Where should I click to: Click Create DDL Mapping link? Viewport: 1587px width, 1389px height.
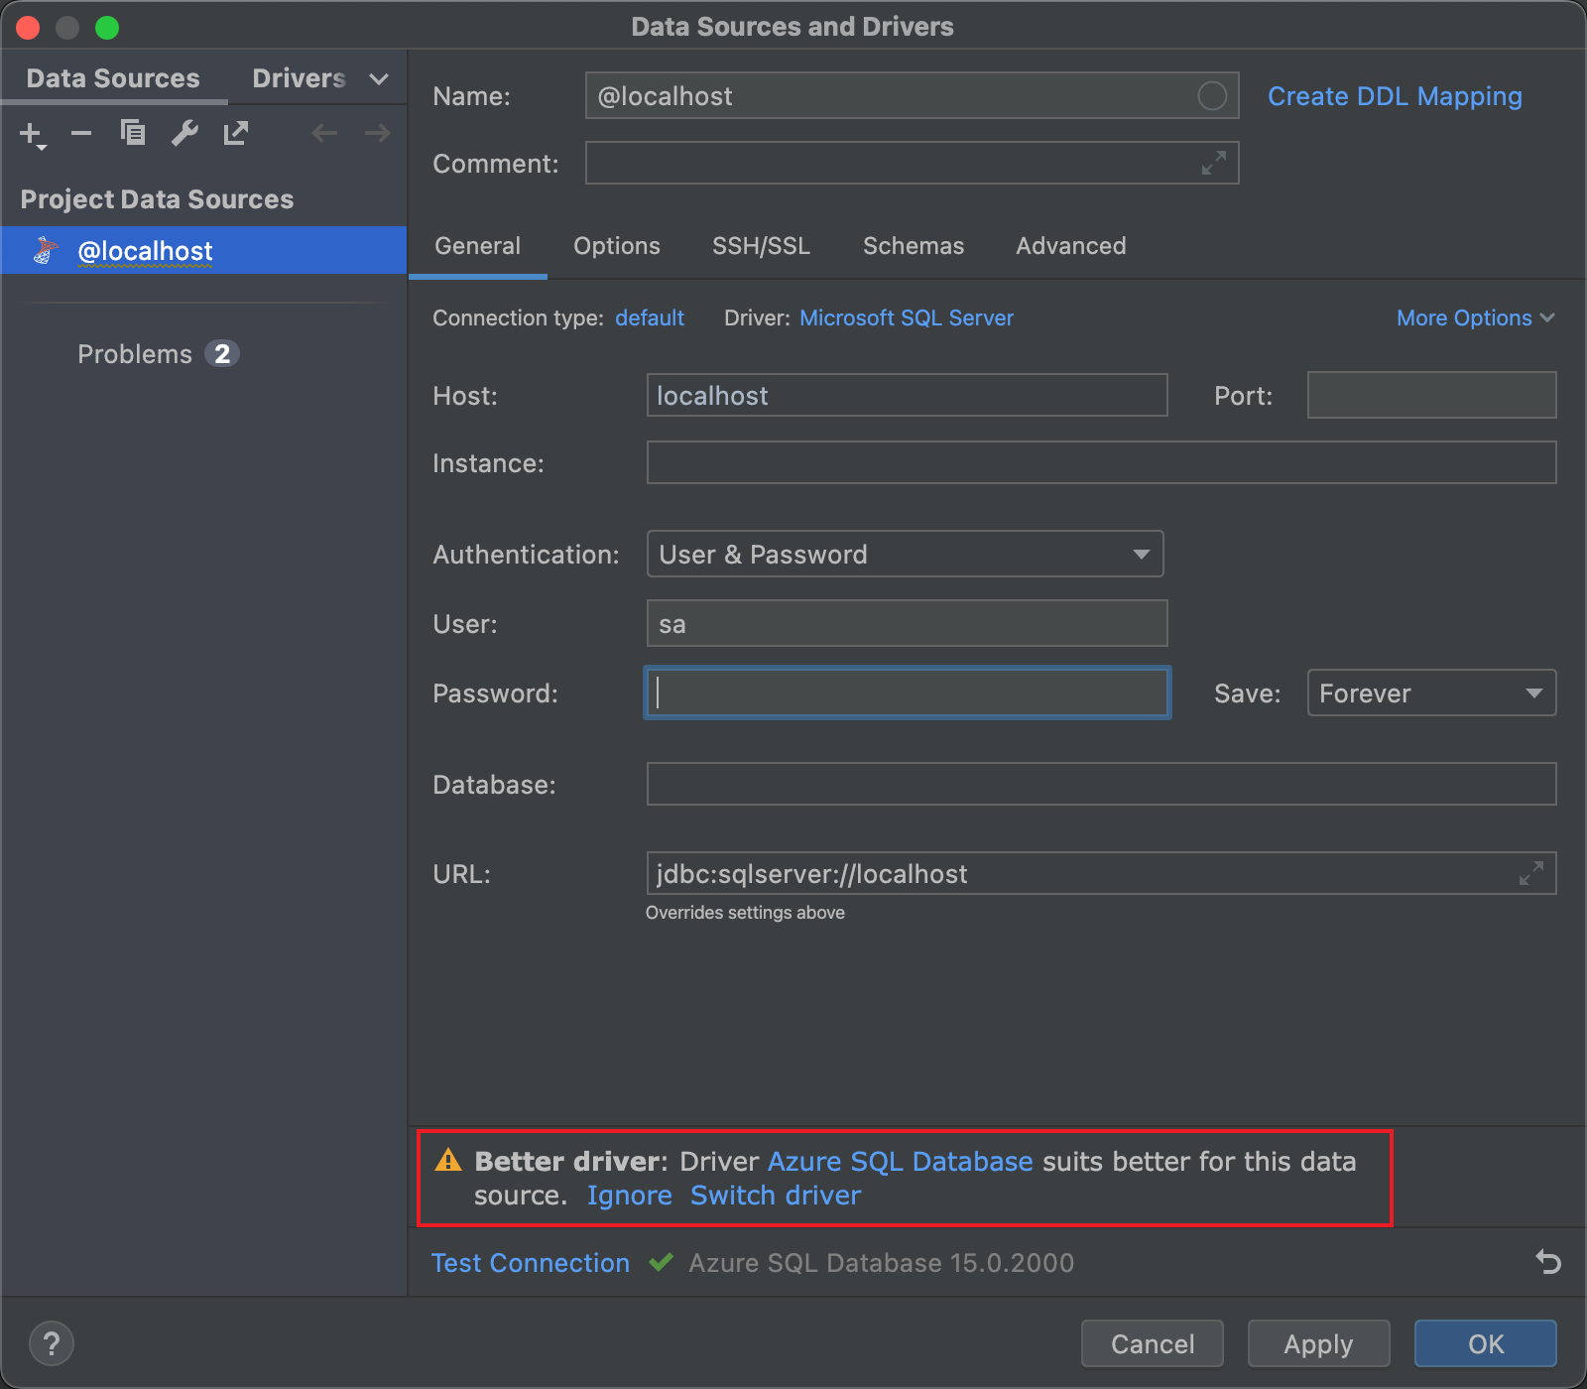click(1395, 96)
